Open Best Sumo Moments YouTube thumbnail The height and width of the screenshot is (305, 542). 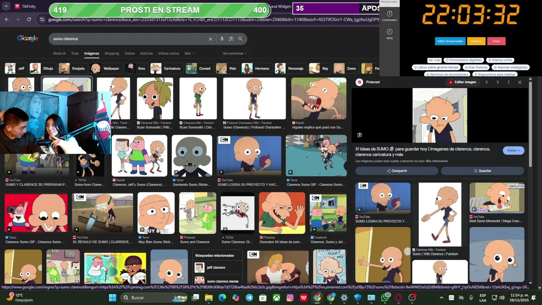click(497, 198)
